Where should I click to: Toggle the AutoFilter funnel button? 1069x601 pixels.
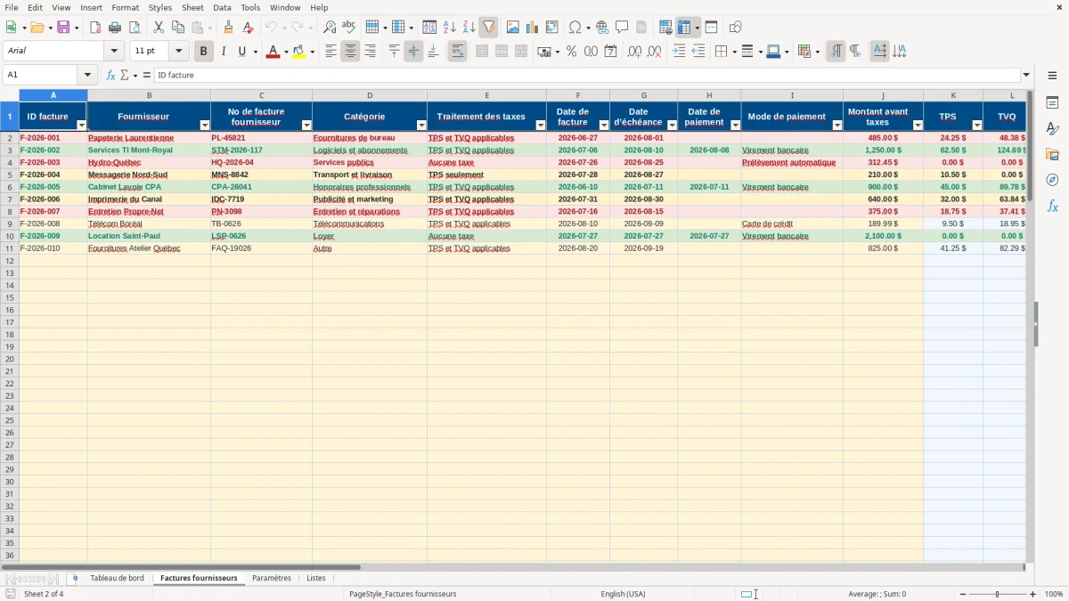tap(488, 28)
